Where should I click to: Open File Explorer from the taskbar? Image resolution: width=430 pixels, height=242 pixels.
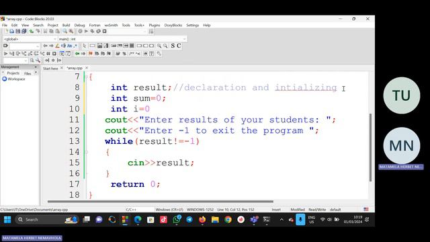point(215,220)
